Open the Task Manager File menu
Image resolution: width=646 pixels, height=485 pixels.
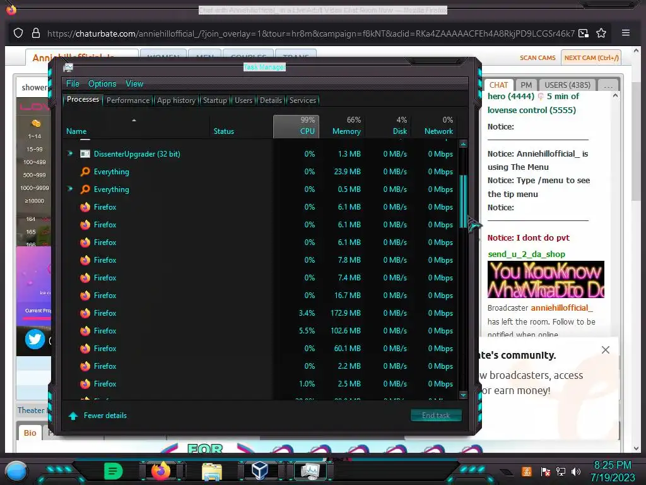pyautogui.click(x=73, y=84)
